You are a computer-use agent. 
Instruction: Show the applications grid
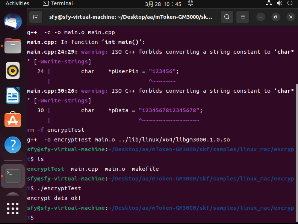[x=12, y=209]
